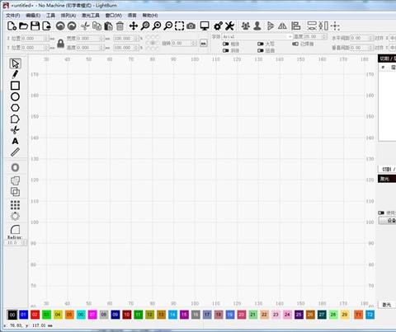Pick the Ellipse drawing tool
396x332 pixels.
tap(15, 96)
